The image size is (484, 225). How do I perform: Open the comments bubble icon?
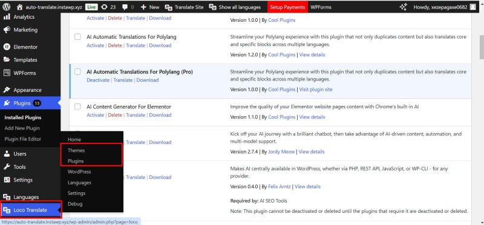pyautogui.click(x=125, y=7)
